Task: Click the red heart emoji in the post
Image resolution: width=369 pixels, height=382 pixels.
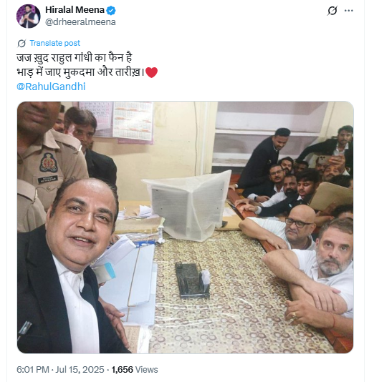Action: pos(151,72)
